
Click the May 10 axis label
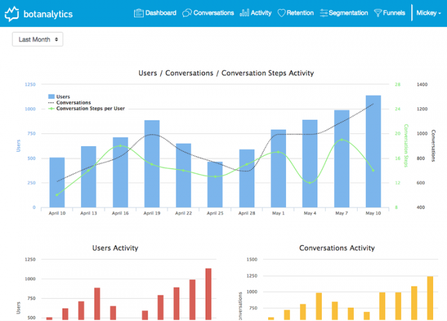pyautogui.click(x=373, y=213)
